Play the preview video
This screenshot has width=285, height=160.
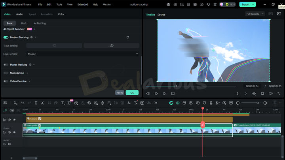pyautogui.click(x=165, y=93)
